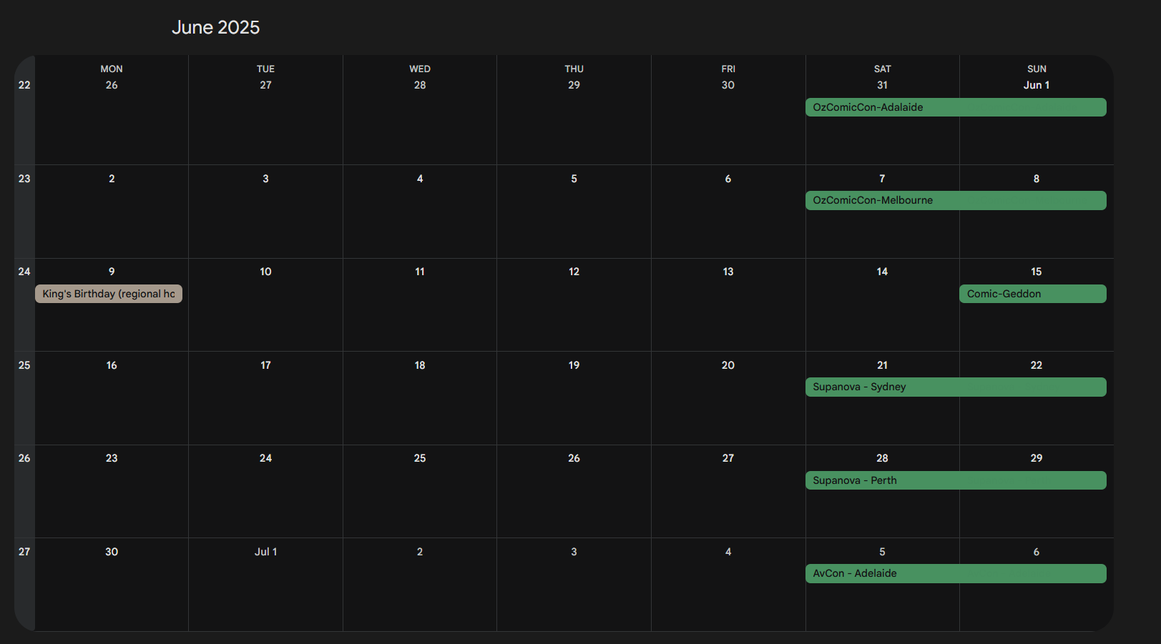This screenshot has width=1161, height=644.
Task: Select week number 24
Action: (x=24, y=272)
